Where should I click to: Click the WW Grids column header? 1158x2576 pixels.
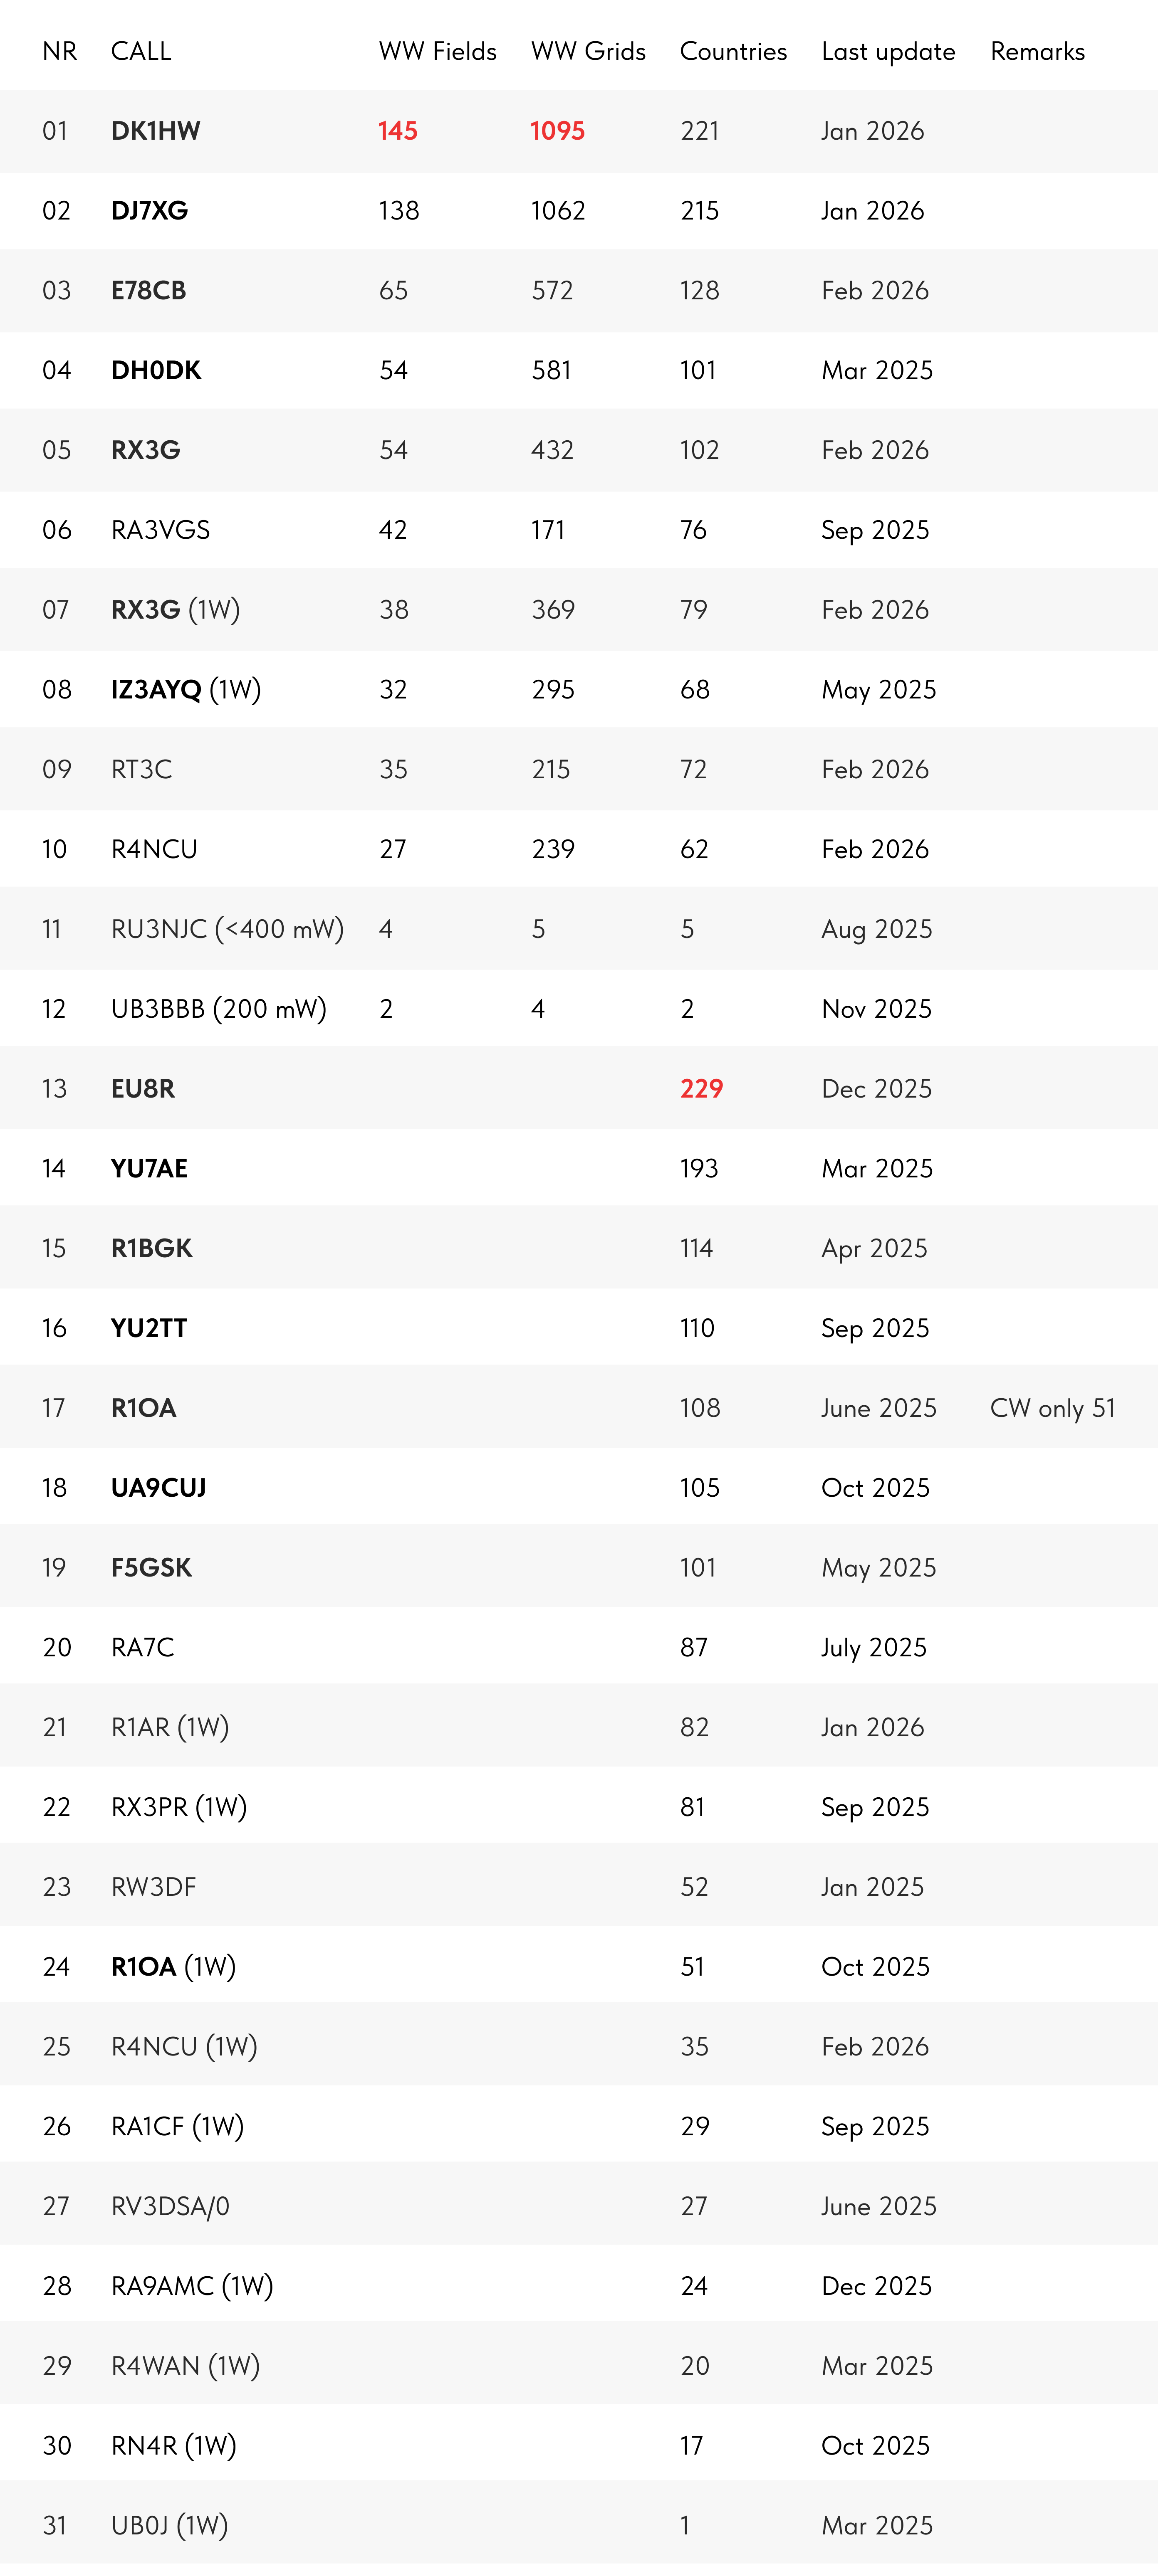pos(589,51)
